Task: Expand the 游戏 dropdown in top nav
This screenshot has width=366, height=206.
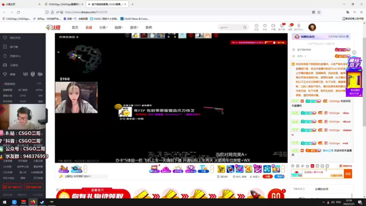Action: (x=134, y=27)
